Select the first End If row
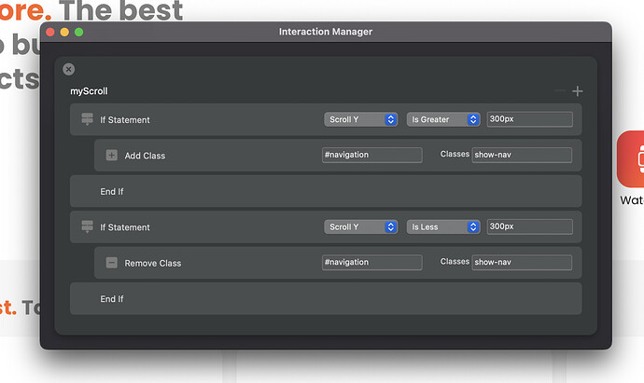 pyautogui.click(x=326, y=191)
